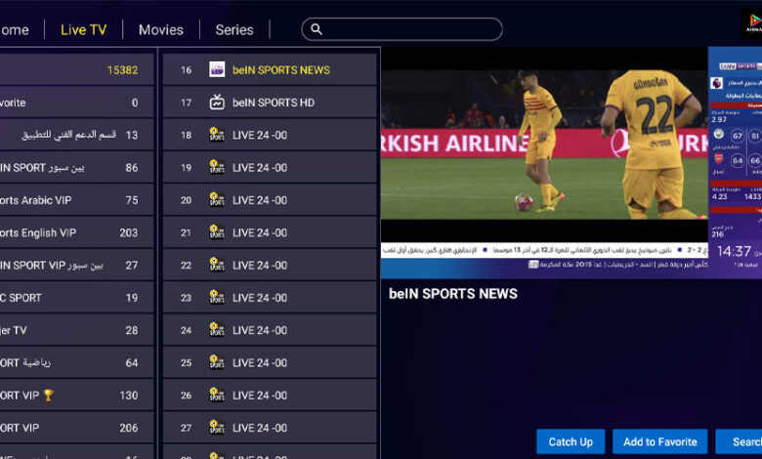Click the magnifier icon in search bar
762x459 pixels.
pyautogui.click(x=317, y=30)
